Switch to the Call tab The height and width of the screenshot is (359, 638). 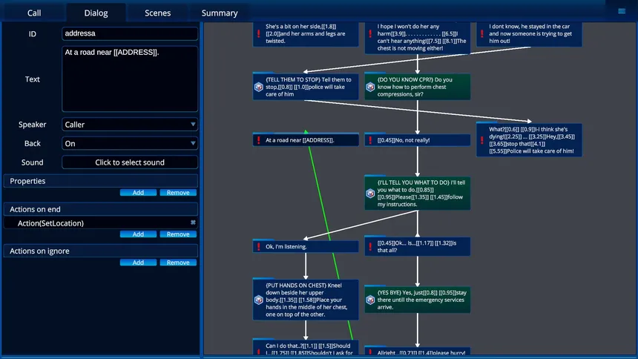tap(34, 13)
